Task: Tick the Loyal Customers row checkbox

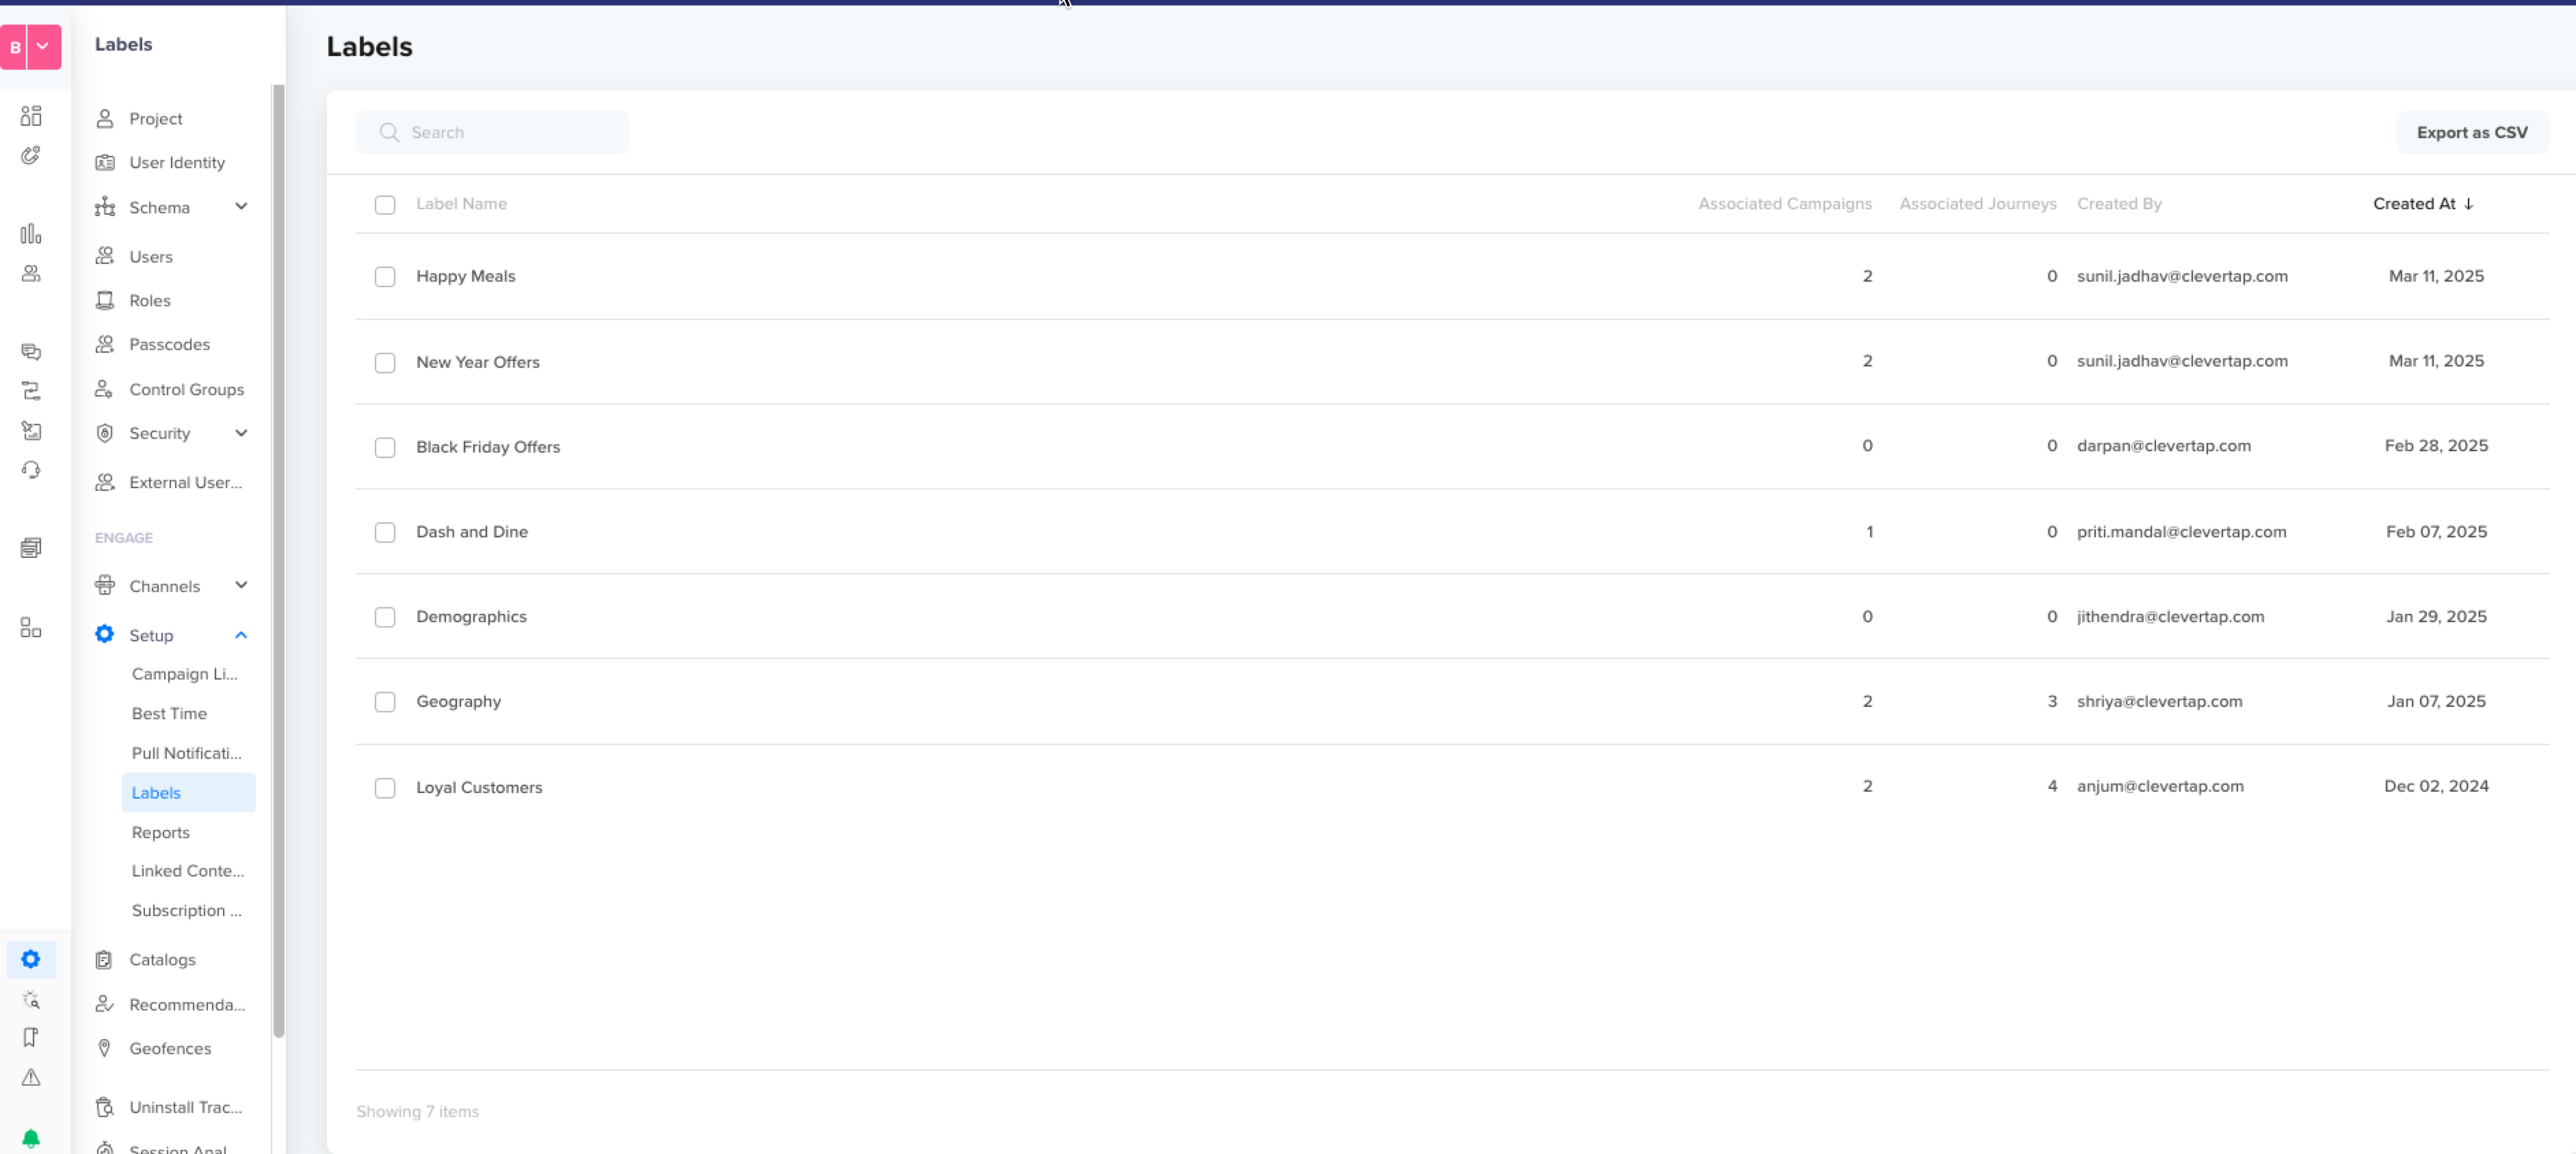Action: [x=385, y=788]
